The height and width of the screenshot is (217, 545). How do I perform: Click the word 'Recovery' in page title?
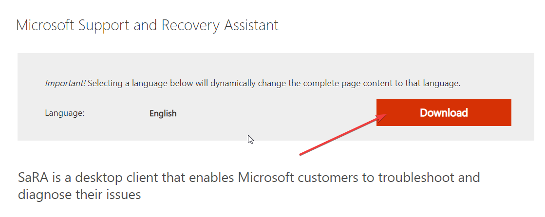tap(191, 26)
